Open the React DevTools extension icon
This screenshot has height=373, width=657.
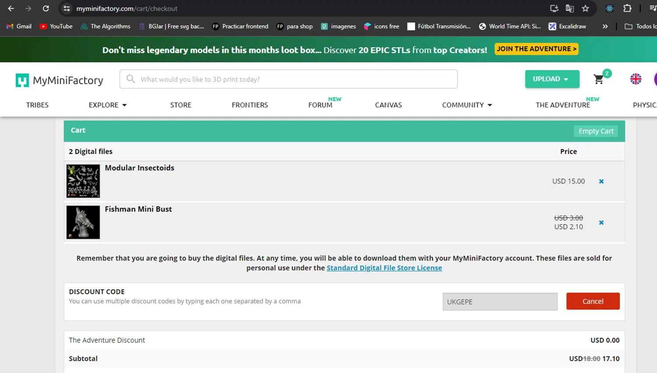coord(610,8)
